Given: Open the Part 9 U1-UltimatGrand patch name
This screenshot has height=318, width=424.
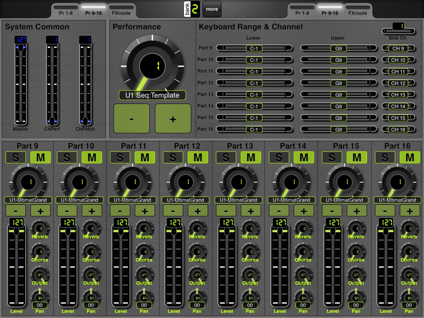Looking at the screenshot, I should (x=28, y=200).
